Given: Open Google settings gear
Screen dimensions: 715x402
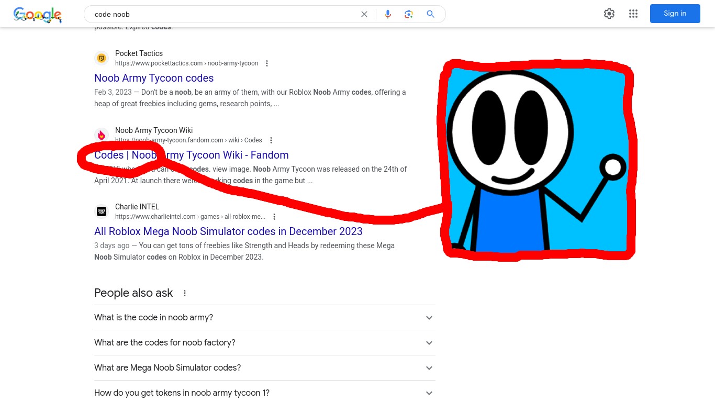Looking at the screenshot, I should coord(609,14).
